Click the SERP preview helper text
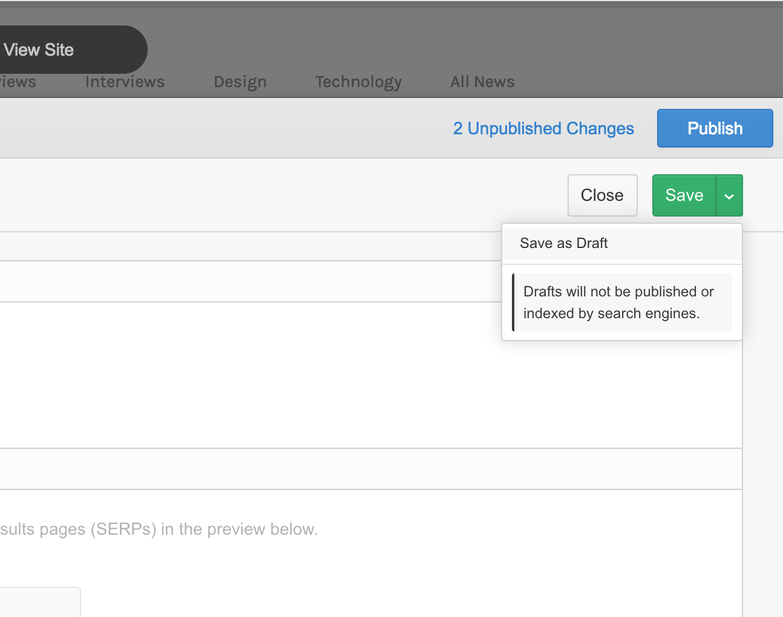 tap(159, 529)
